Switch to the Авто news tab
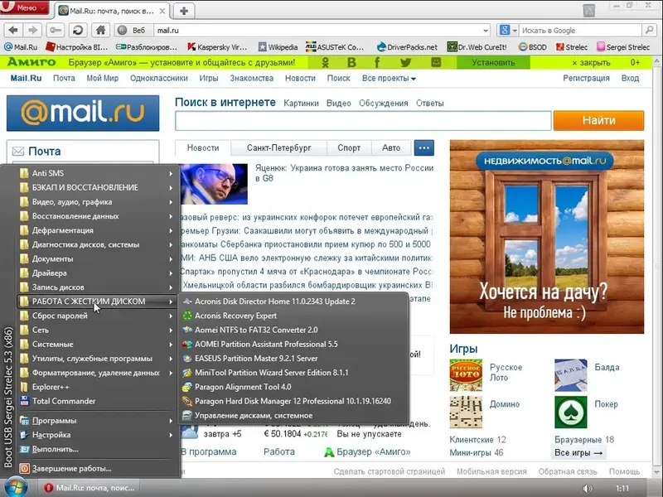The image size is (663, 497). point(391,148)
